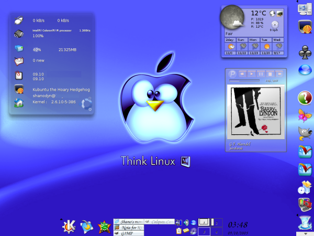Click the disk usage icon in system monitor
The width and height of the screenshot is (314, 236).
(19, 48)
